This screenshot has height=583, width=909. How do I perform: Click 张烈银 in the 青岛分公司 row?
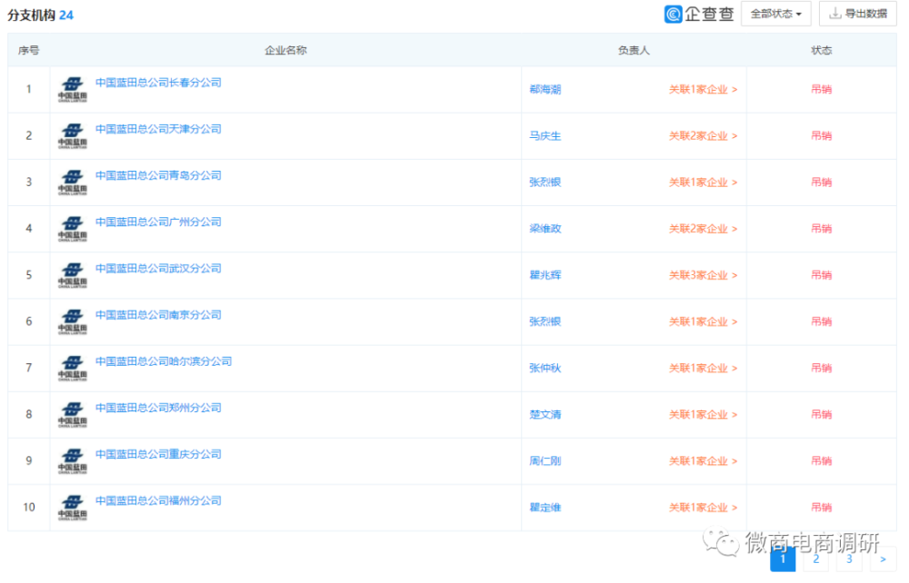pyautogui.click(x=544, y=183)
